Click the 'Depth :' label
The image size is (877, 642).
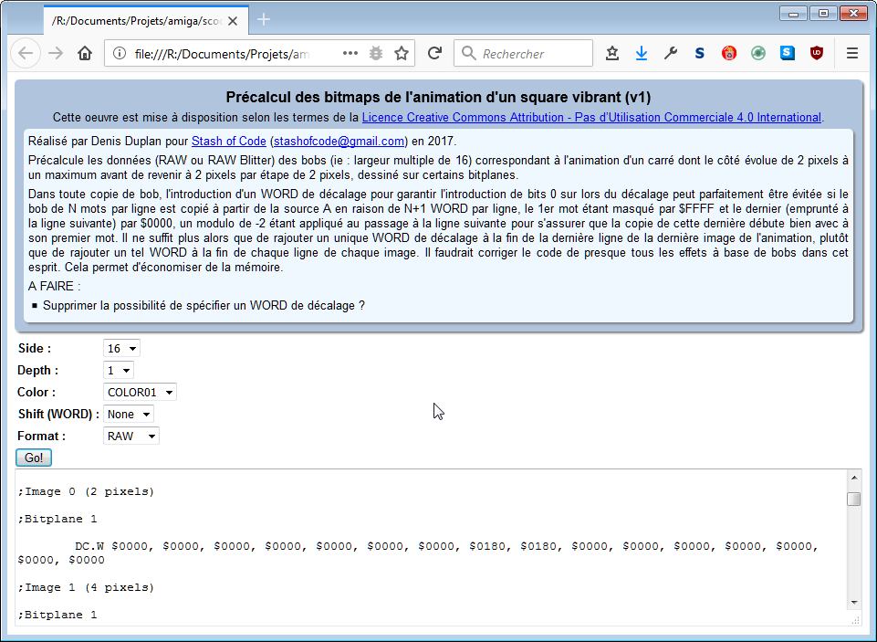(x=38, y=370)
